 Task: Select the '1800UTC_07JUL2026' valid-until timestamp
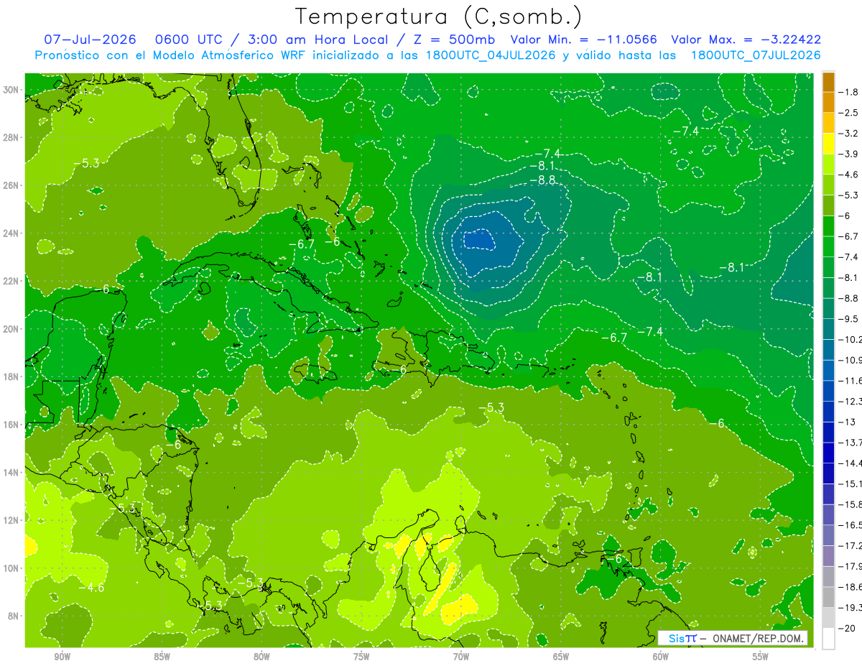click(x=756, y=55)
